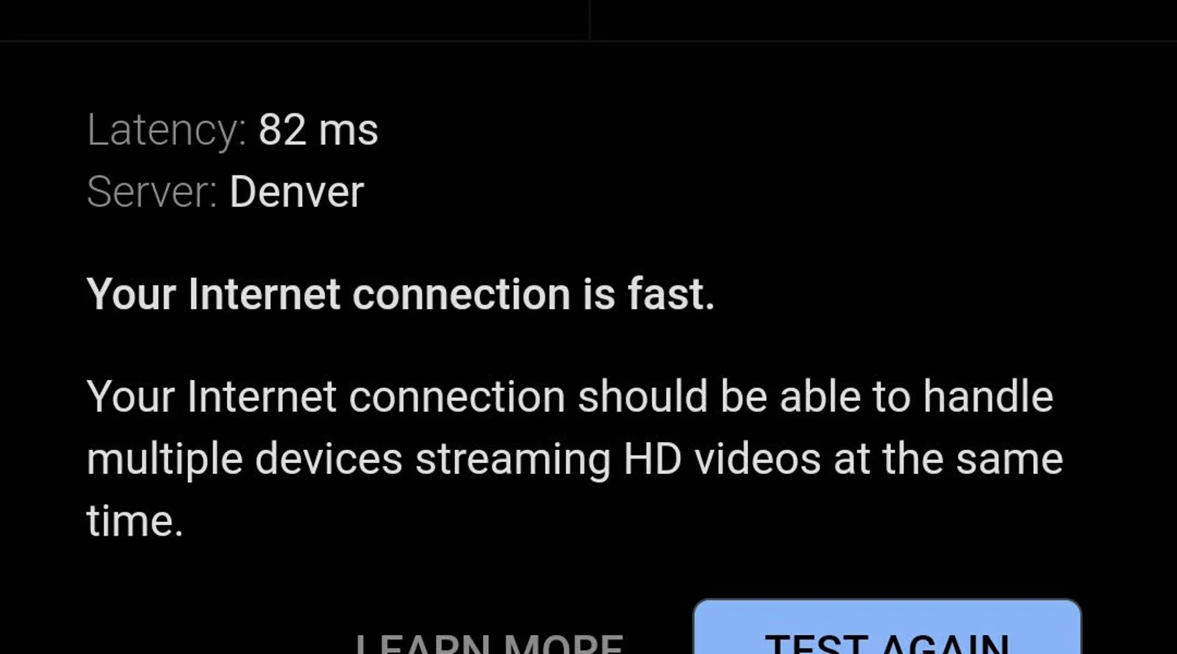Click the top-left results panel
Viewport: 1177px width, 654px height.
[294, 20]
